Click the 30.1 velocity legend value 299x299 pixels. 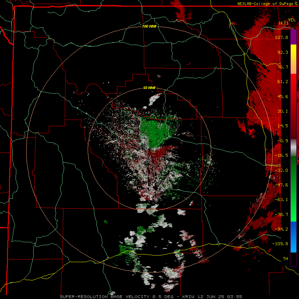[283, 111]
